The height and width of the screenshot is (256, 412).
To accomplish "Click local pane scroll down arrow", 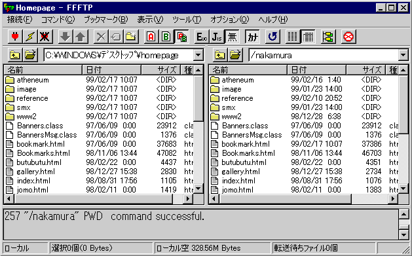I will [198, 189].
